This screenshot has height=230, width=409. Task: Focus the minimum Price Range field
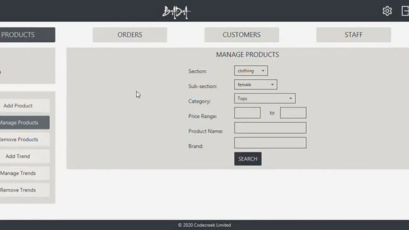tap(247, 112)
